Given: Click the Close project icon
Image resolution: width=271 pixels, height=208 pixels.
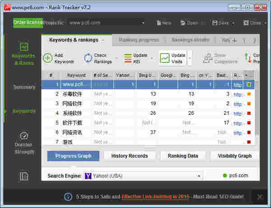Looking at the screenshot, I should (x=246, y=23).
